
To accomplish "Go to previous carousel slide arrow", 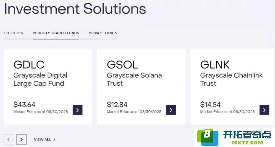I will (x=8, y=140).
